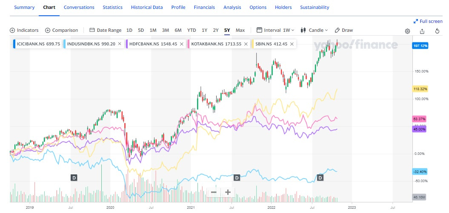Screen dimensions: 449x213
Task: Open the Sustainability tab
Action: (x=315, y=7)
